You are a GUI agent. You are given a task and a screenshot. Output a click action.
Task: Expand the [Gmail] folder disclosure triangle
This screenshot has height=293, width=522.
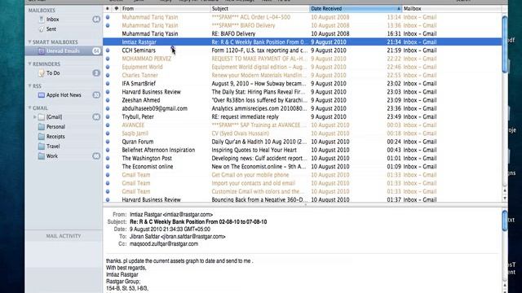coord(34,117)
